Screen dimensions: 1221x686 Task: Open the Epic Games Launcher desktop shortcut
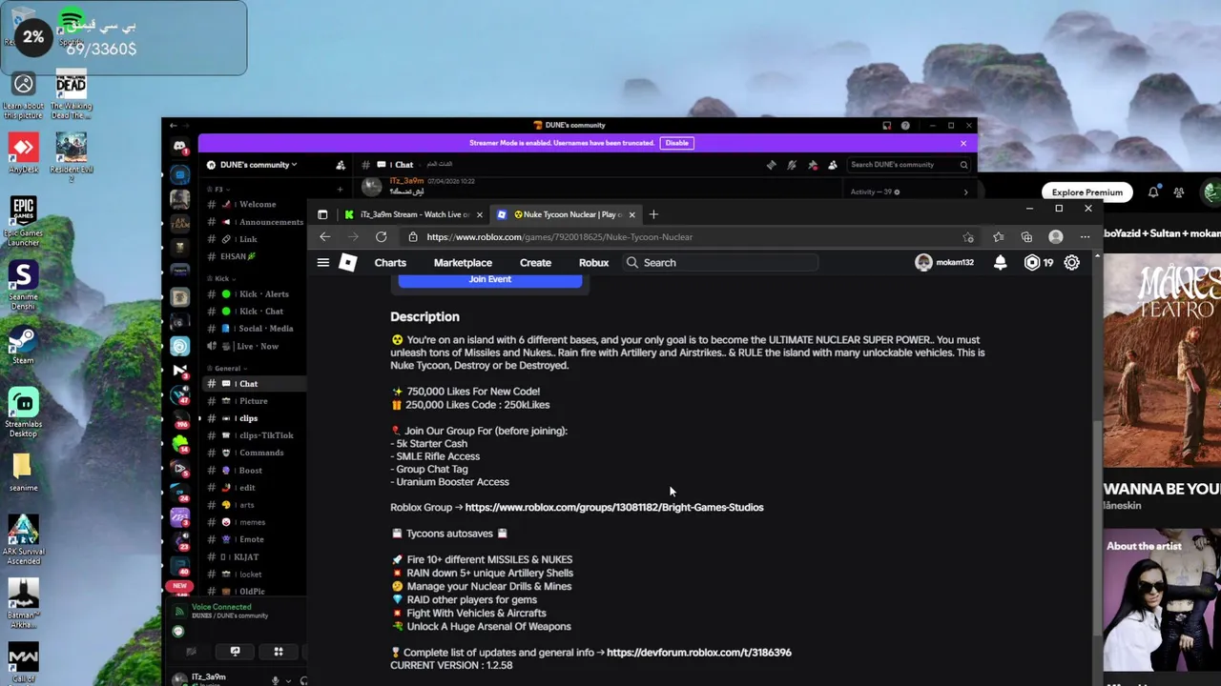pos(23,221)
